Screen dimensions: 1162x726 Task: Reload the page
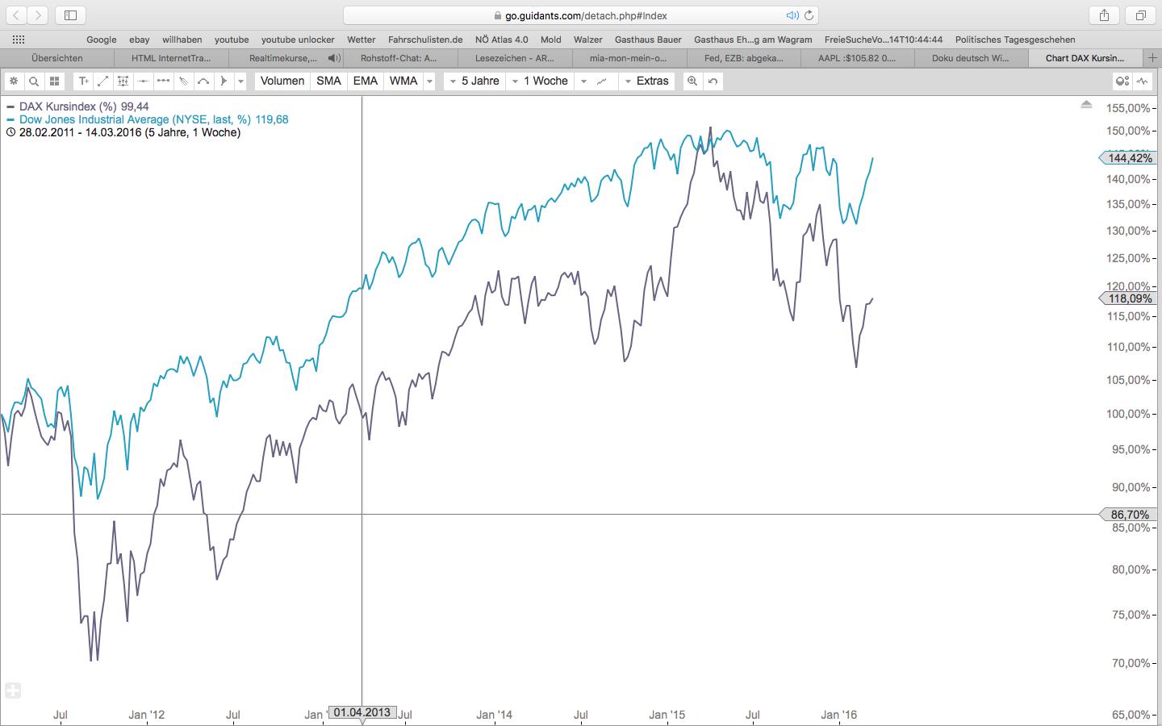pos(809,15)
